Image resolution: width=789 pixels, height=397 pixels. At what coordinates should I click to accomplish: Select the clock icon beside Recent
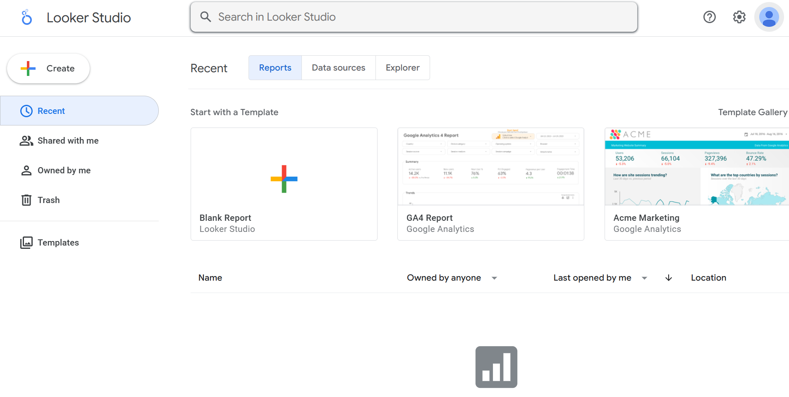pyautogui.click(x=26, y=111)
